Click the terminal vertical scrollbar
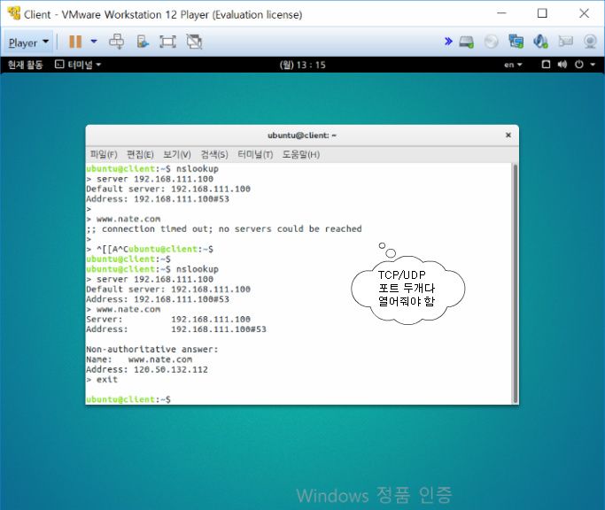 pyautogui.click(x=516, y=283)
